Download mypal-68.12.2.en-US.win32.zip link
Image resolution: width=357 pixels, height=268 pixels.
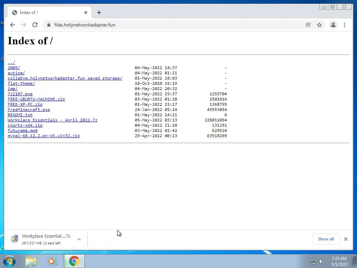point(44,136)
